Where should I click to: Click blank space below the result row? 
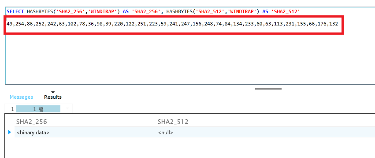pyautogui.click(x=189, y=148)
